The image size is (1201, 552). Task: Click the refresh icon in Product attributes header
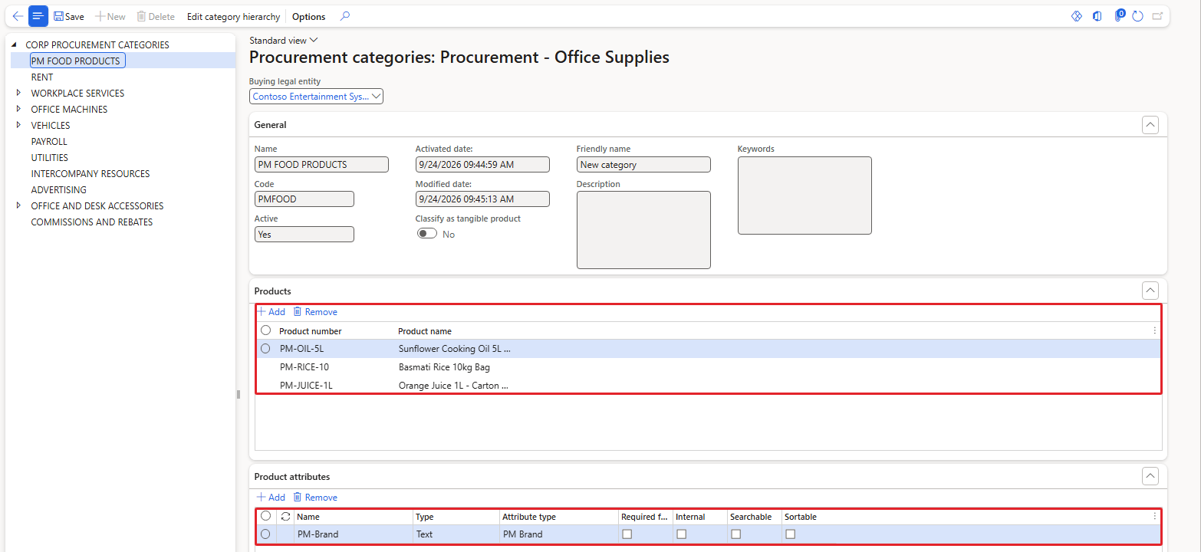tap(285, 517)
